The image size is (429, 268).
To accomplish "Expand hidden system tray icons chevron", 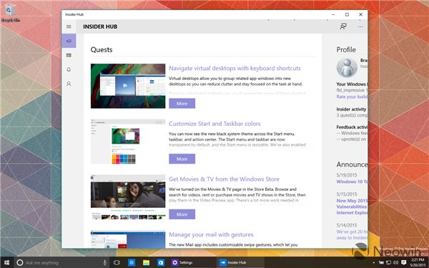I will click(374, 263).
